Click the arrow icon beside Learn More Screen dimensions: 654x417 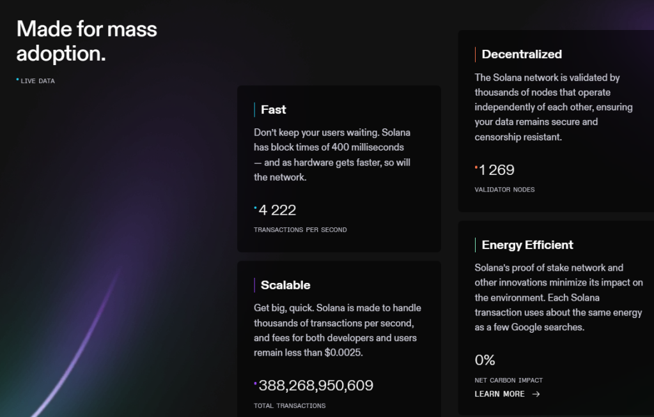pos(536,394)
